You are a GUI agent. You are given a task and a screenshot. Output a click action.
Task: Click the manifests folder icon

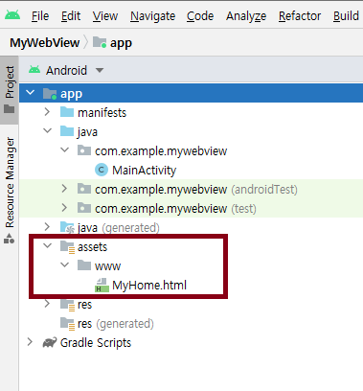tap(67, 112)
